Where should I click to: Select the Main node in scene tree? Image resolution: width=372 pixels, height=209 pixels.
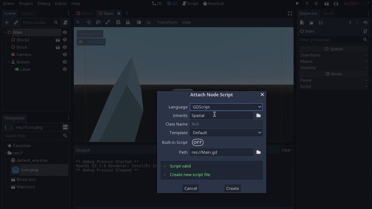coord(17,33)
